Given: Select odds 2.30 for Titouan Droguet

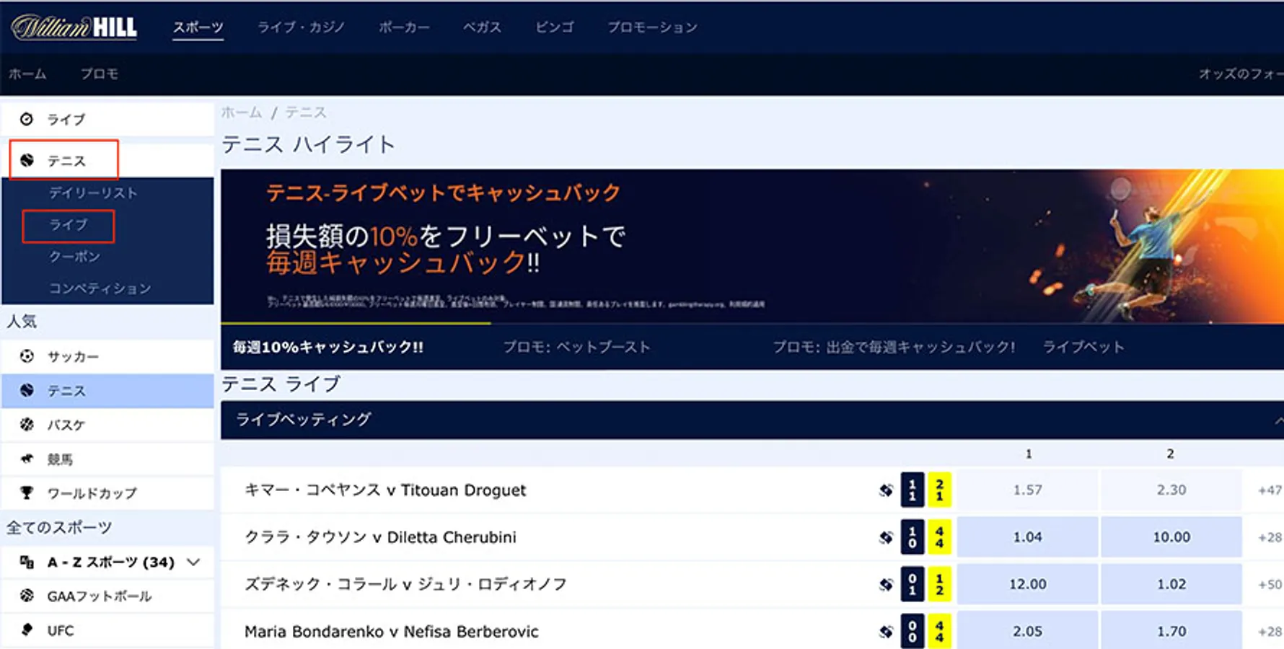Looking at the screenshot, I should pyautogui.click(x=1171, y=490).
